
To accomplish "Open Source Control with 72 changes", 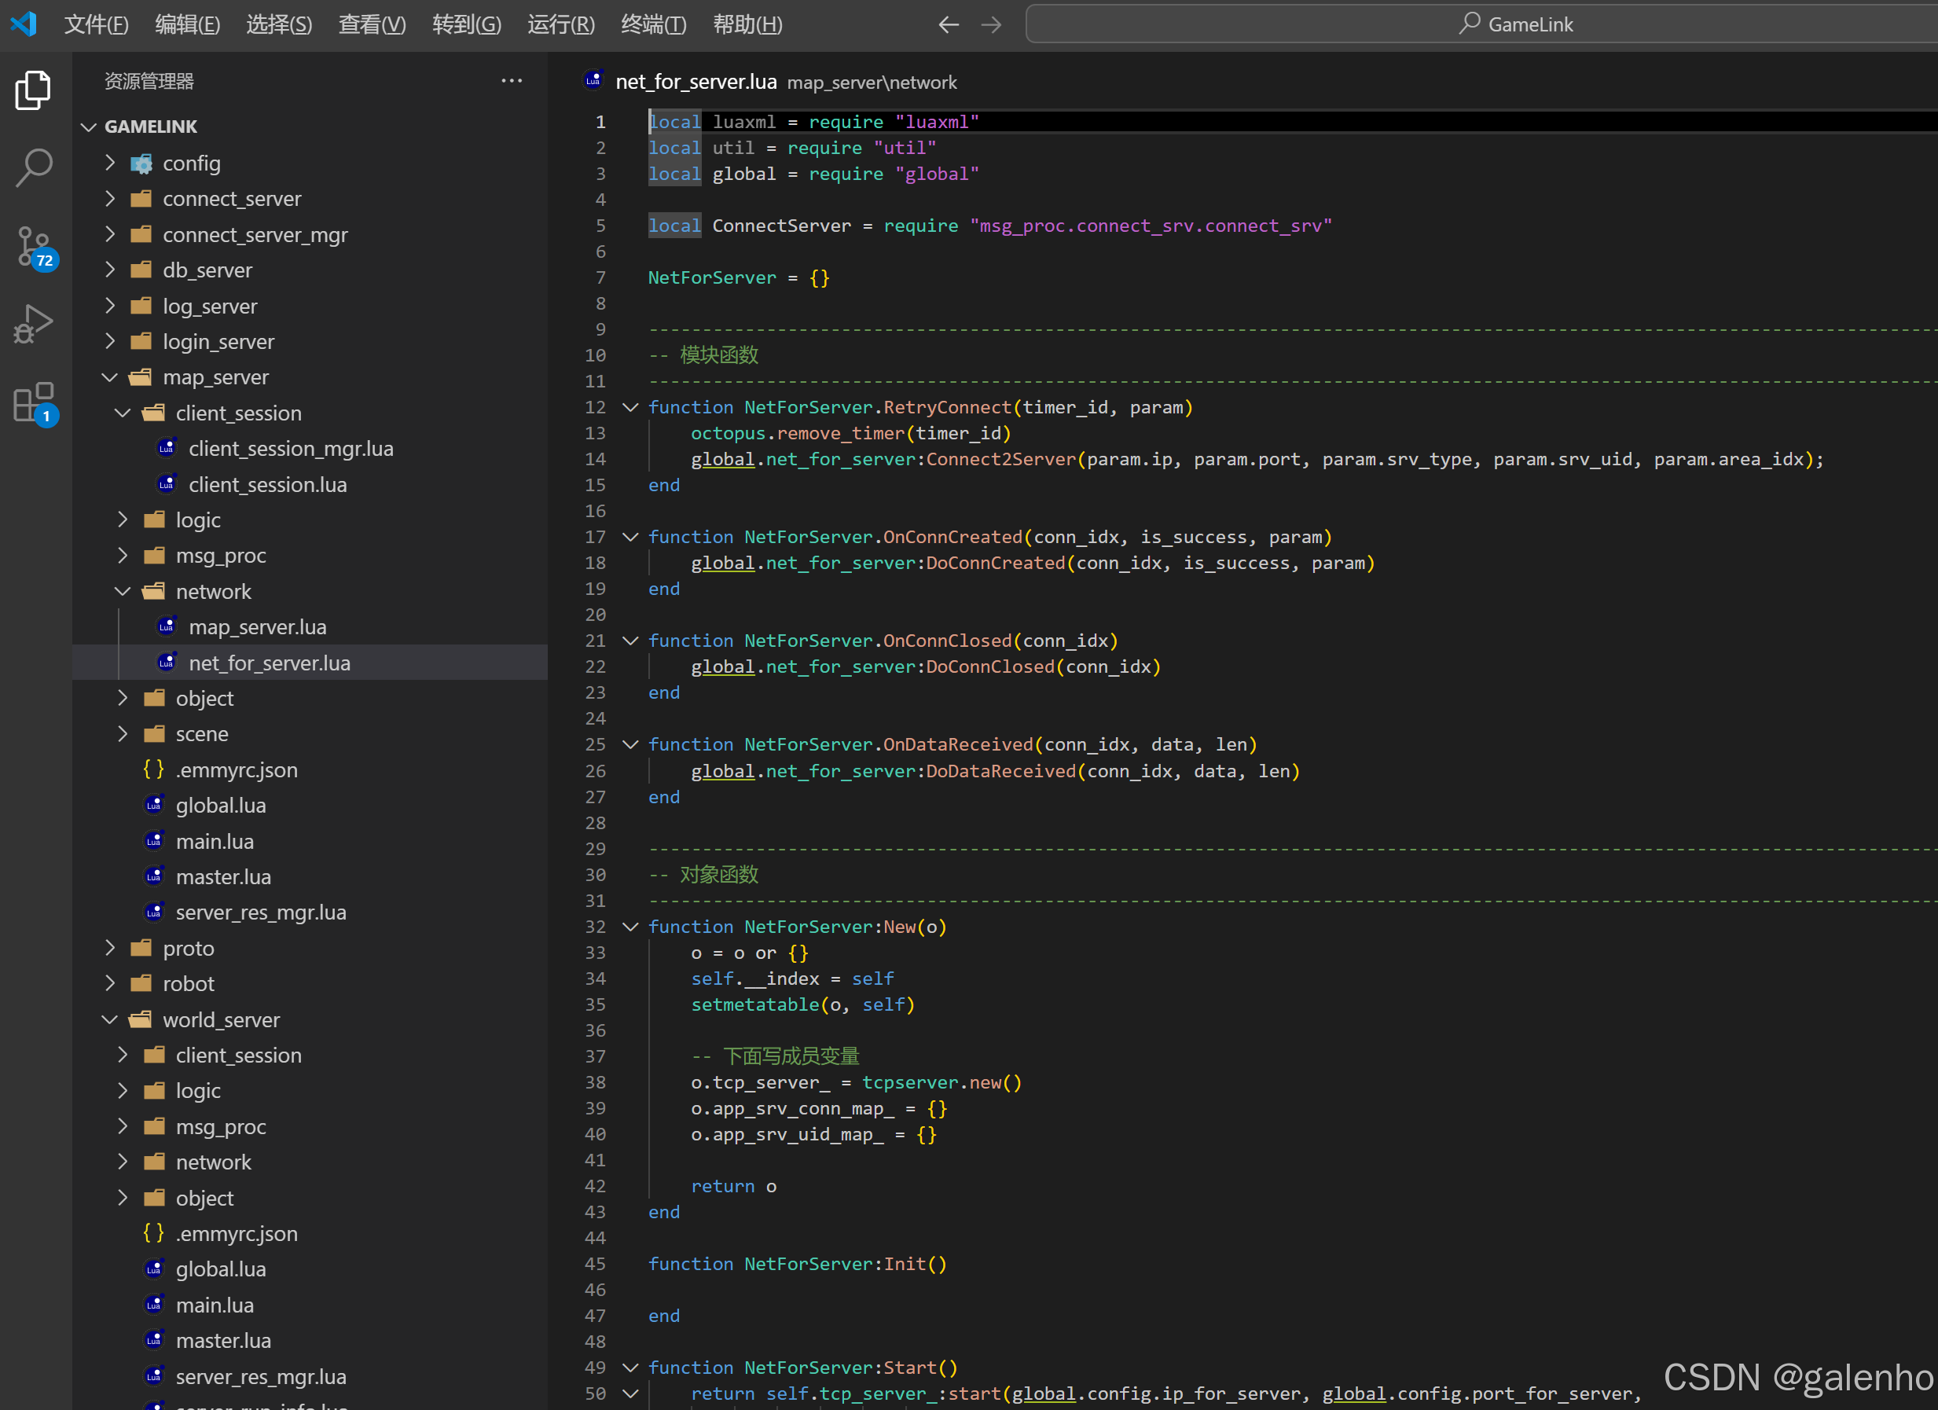I will click(33, 246).
